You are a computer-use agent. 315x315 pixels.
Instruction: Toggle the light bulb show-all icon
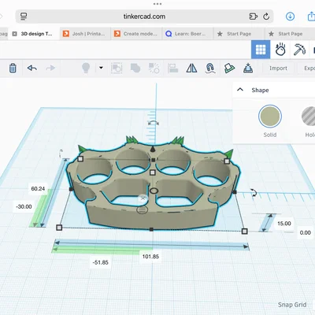tap(86, 69)
